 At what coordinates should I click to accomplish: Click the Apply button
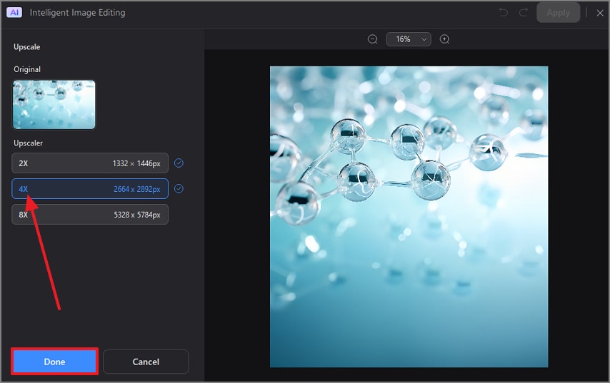pyautogui.click(x=559, y=13)
